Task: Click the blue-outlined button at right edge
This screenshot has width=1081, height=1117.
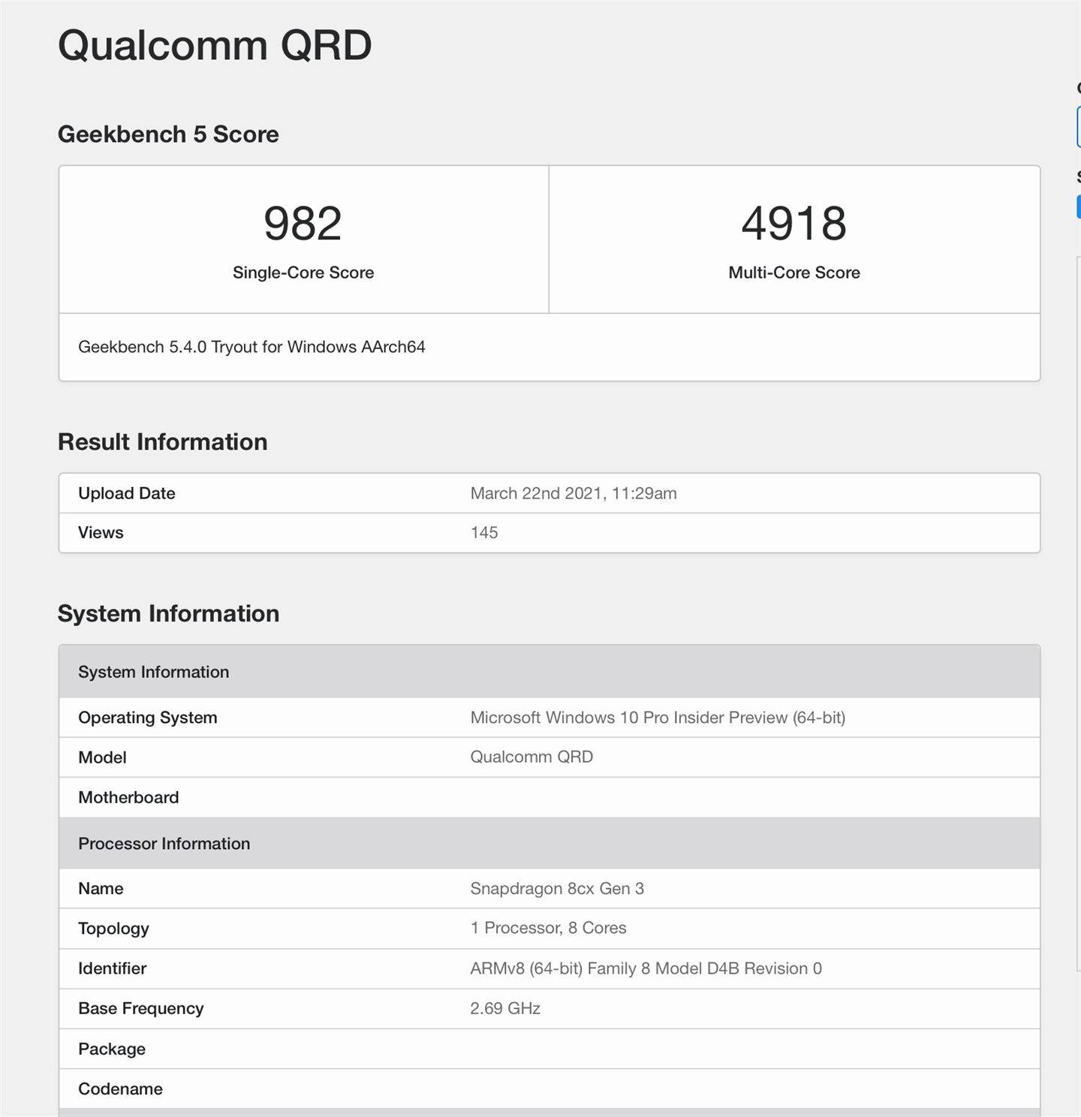Action: [x=1078, y=126]
